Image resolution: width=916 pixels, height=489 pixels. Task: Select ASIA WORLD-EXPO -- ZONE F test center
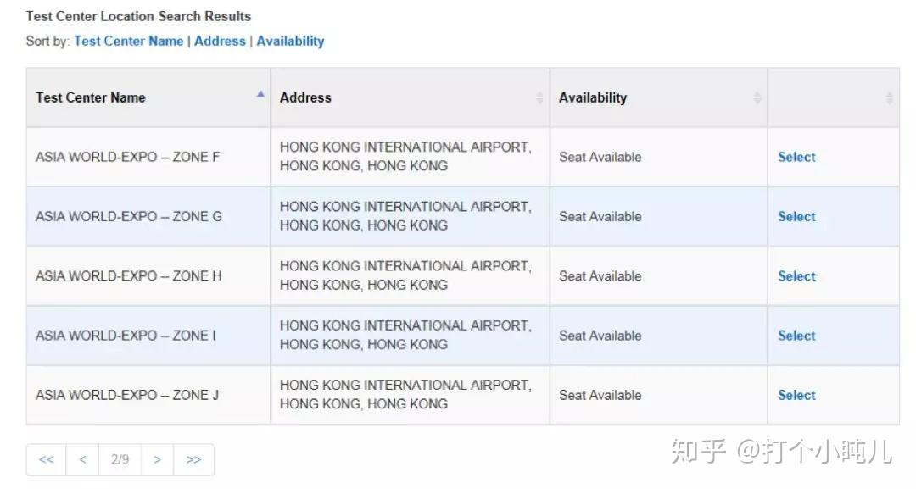796,157
